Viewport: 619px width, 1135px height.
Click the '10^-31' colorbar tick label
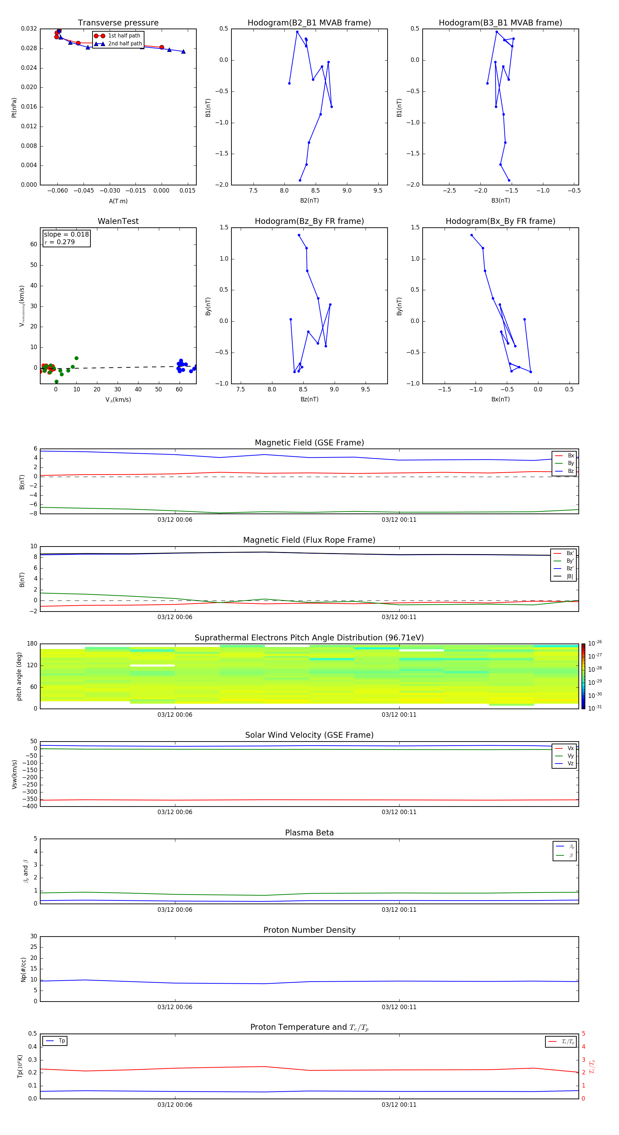pos(595,708)
